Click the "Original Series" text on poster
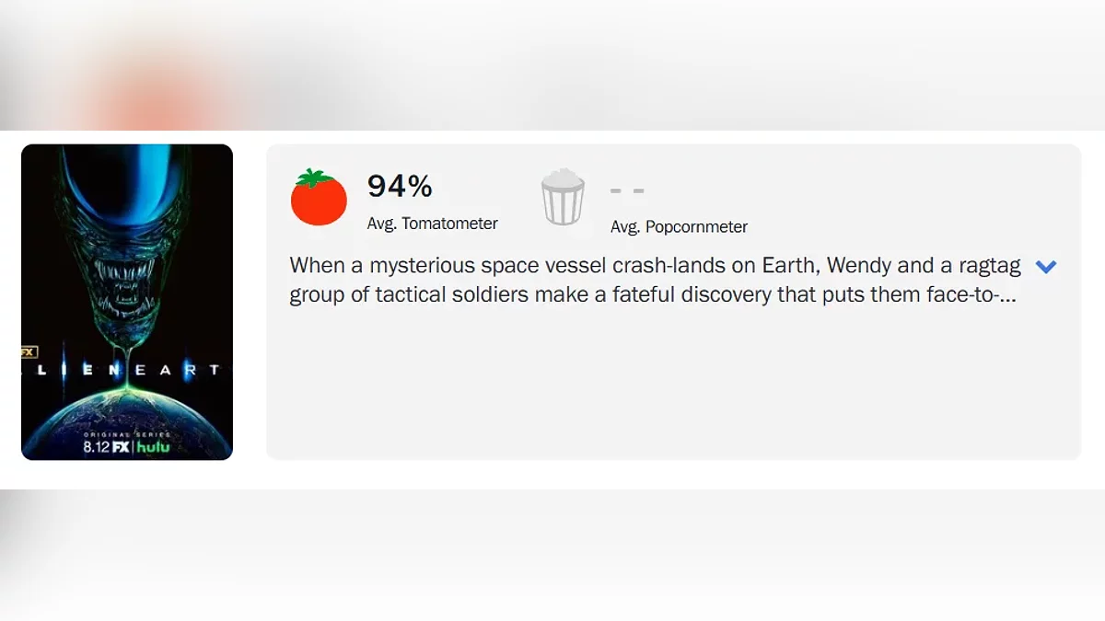The height and width of the screenshot is (621, 1105). click(127, 434)
